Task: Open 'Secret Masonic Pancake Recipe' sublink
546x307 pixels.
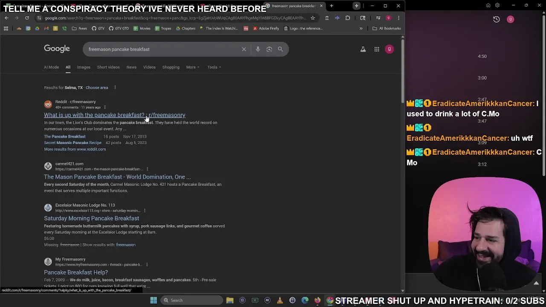Action: pos(73,143)
